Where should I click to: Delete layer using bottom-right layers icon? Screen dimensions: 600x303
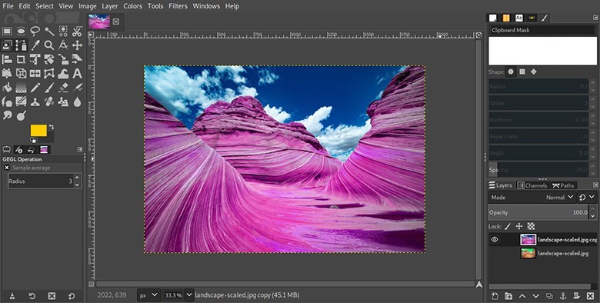(x=591, y=296)
